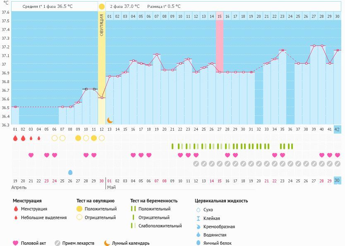
Task: Click the small spotting drop on cycle day 04
Action: pos(39,138)
